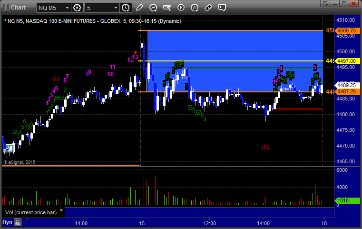Click the 4510.00 price axis label
The height and width of the screenshot is (229, 362).
[345, 20]
